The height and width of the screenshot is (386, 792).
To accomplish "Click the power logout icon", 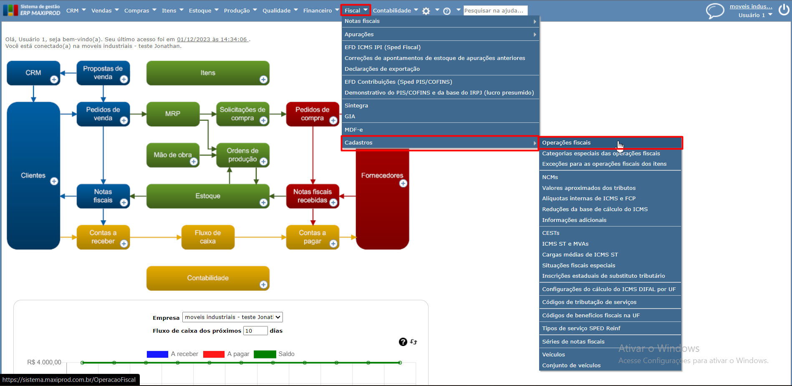I will point(784,10).
